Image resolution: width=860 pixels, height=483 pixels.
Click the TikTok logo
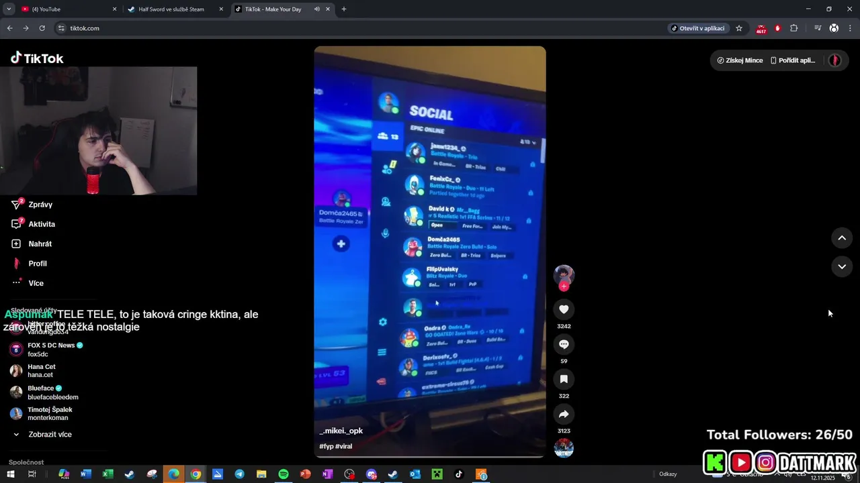point(37,58)
